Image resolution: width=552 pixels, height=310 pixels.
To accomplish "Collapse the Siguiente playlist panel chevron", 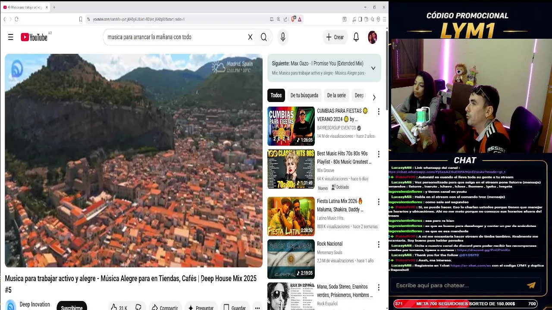I will 373,68.
